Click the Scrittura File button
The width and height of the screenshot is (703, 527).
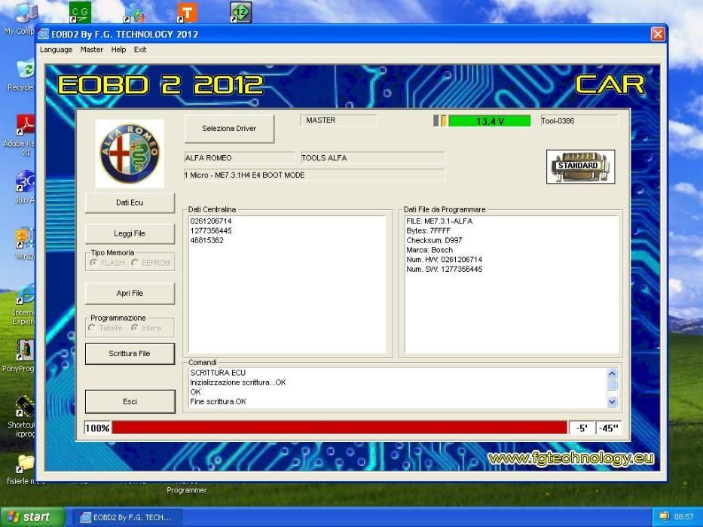click(130, 353)
